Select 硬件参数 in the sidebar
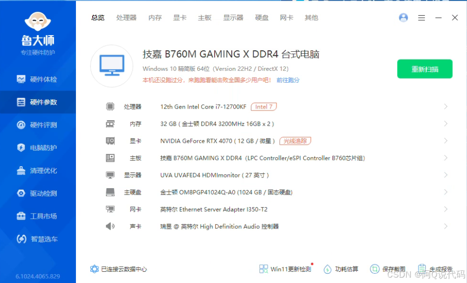The height and width of the screenshot is (283, 467). pyautogui.click(x=38, y=102)
